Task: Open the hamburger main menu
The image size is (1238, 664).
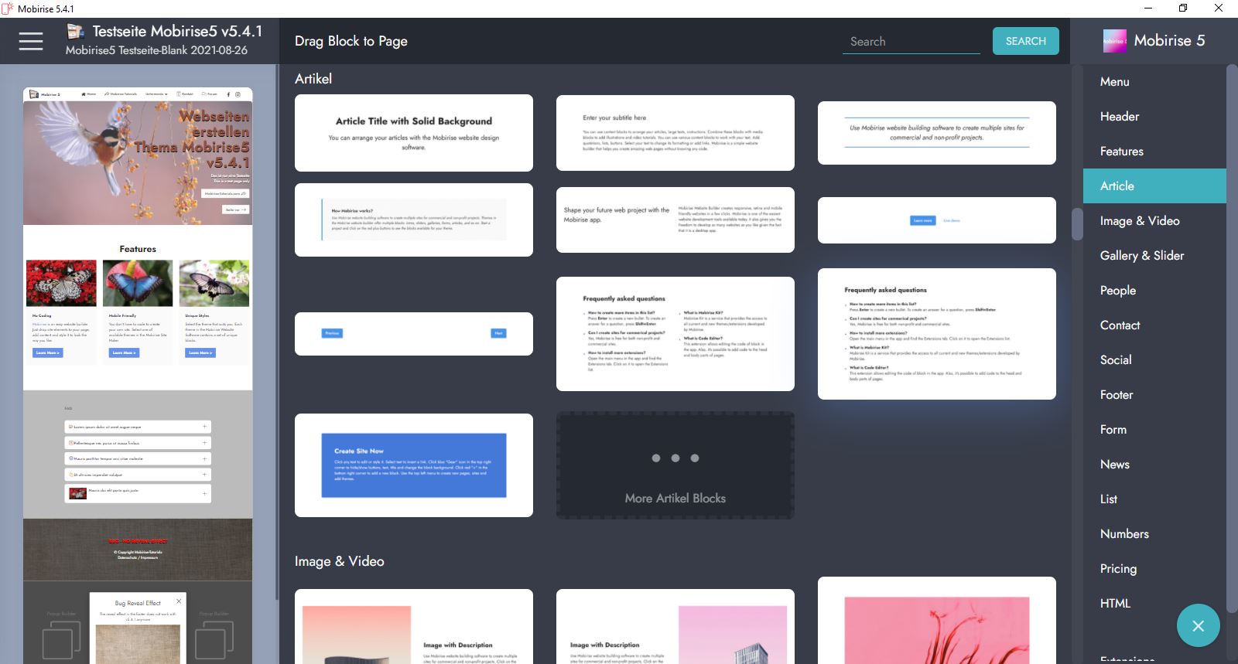Action: point(31,41)
